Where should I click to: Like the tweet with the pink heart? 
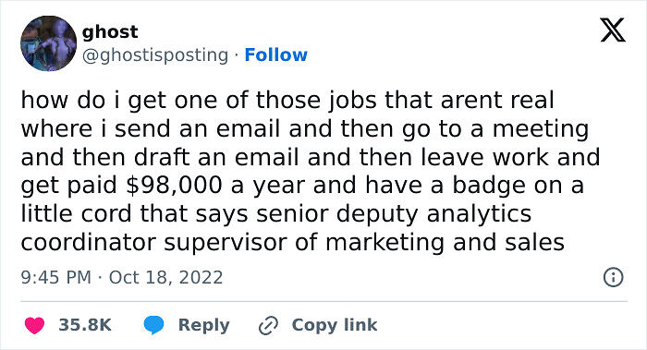click(x=35, y=325)
